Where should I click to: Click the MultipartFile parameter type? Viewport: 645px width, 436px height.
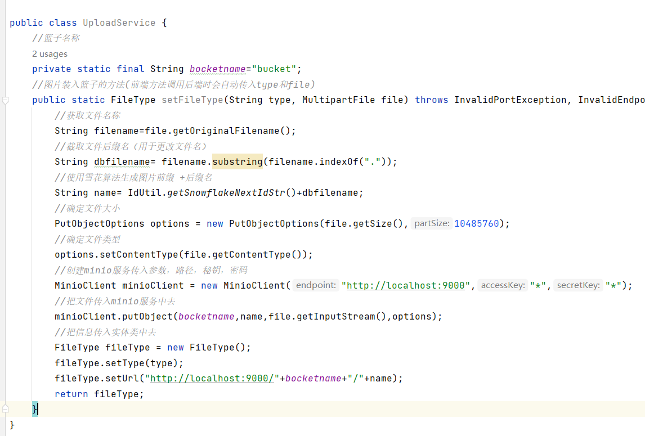(339, 100)
